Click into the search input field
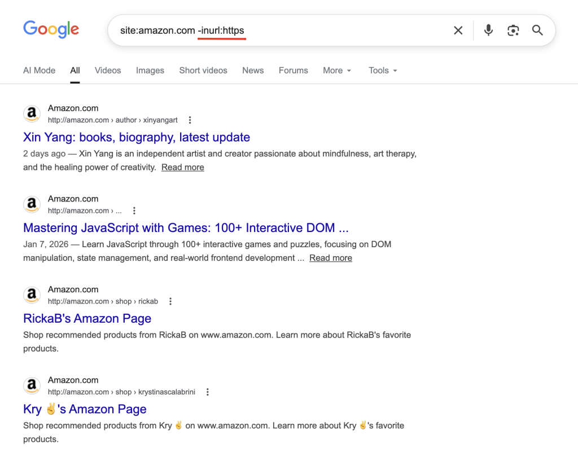Screen dimensions: 578x456 (x=339, y=30)
